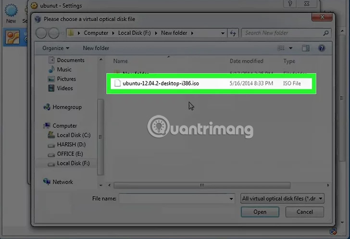This screenshot has height=239, width=350.
Task: Open Videos library in navigation pane
Action: (x=65, y=88)
